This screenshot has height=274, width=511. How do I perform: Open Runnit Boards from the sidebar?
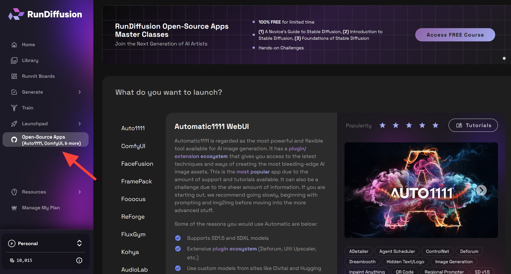38,76
